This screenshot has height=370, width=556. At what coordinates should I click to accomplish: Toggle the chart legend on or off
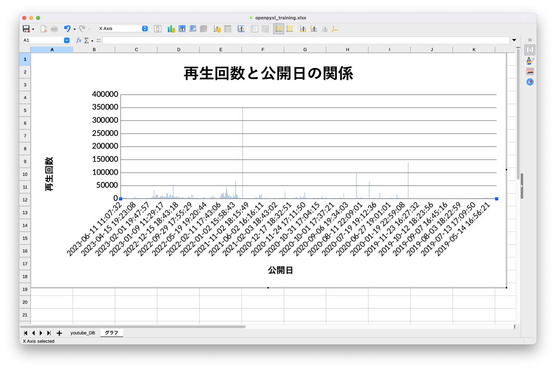click(254, 29)
